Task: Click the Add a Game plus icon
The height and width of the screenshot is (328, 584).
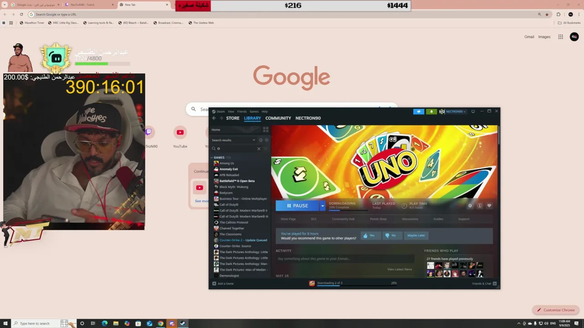Action: 214,283
